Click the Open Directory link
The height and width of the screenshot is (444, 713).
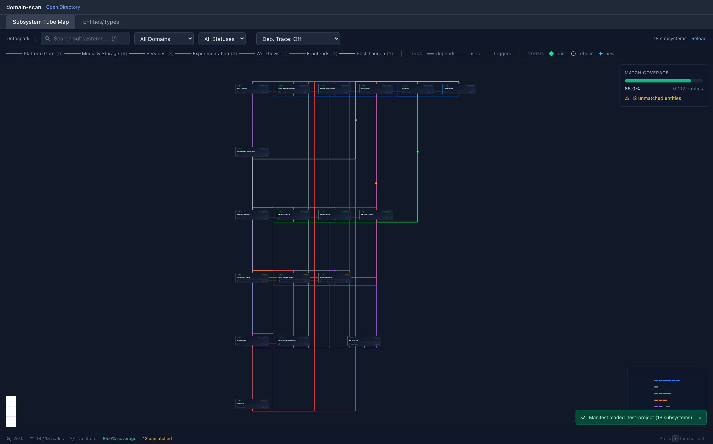click(x=63, y=7)
